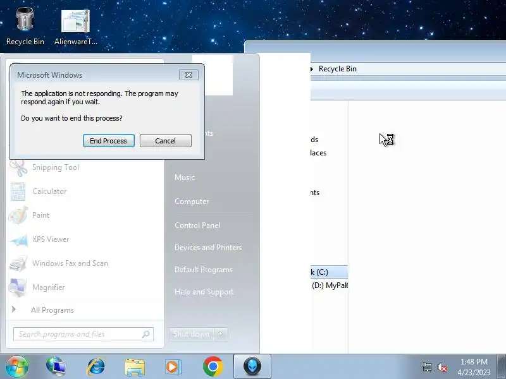Image resolution: width=506 pixels, height=379 pixels.
Task: Open Help and Support
Action: tap(204, 292)
